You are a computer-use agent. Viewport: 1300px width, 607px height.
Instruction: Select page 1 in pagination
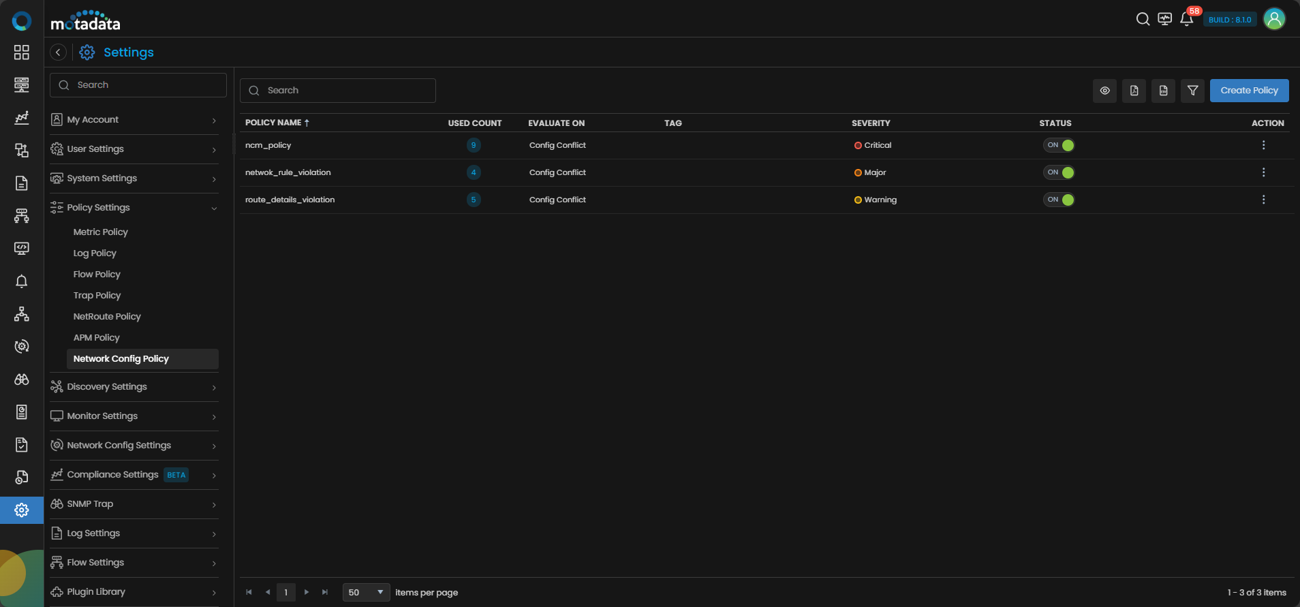tap(286, 593)
